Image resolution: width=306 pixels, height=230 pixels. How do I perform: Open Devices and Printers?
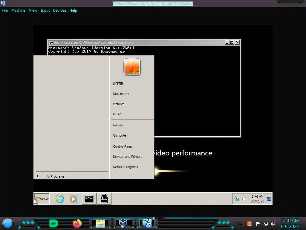click(128, 157)
